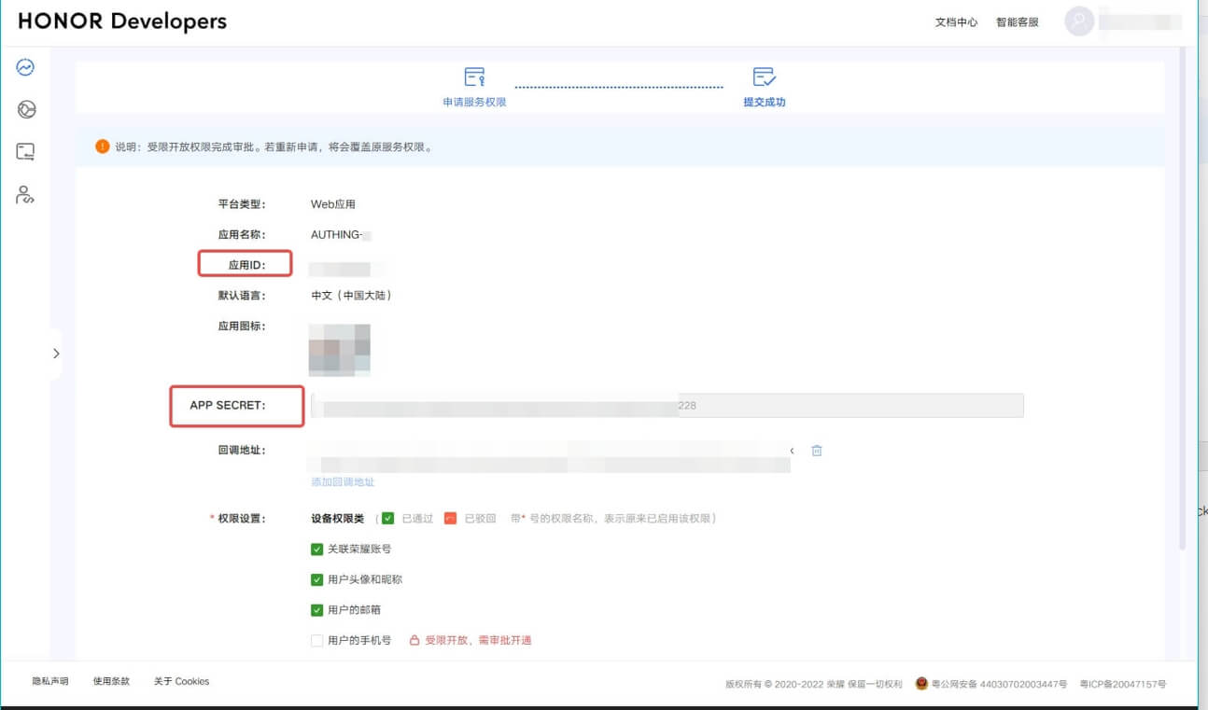Uncheck the 用户头像和昵称 permission
This screenshot has height=710, width=1208.
point(317,579)
